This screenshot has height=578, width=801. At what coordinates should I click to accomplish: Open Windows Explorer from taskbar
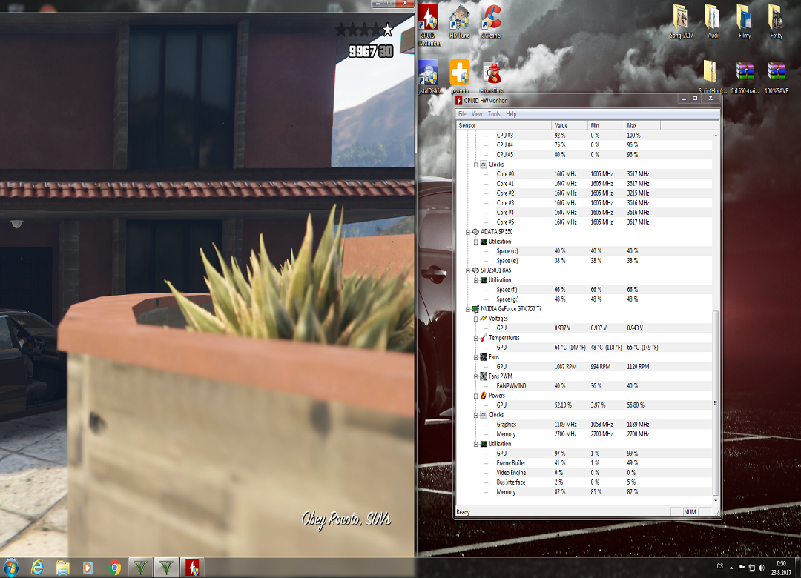63,568
